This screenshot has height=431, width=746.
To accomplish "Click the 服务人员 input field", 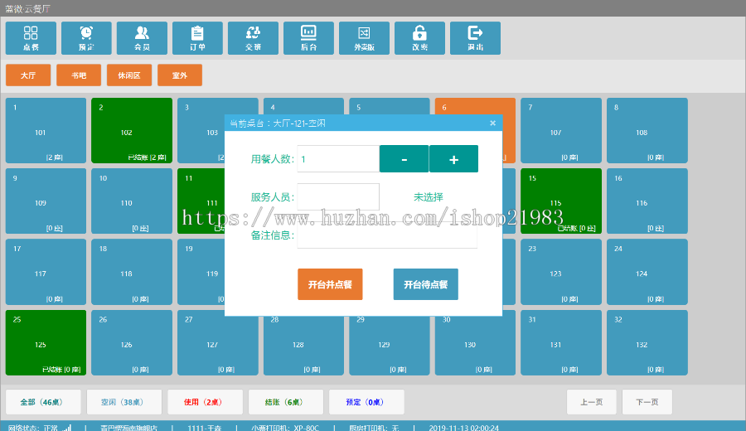I will tap(338, 197).
